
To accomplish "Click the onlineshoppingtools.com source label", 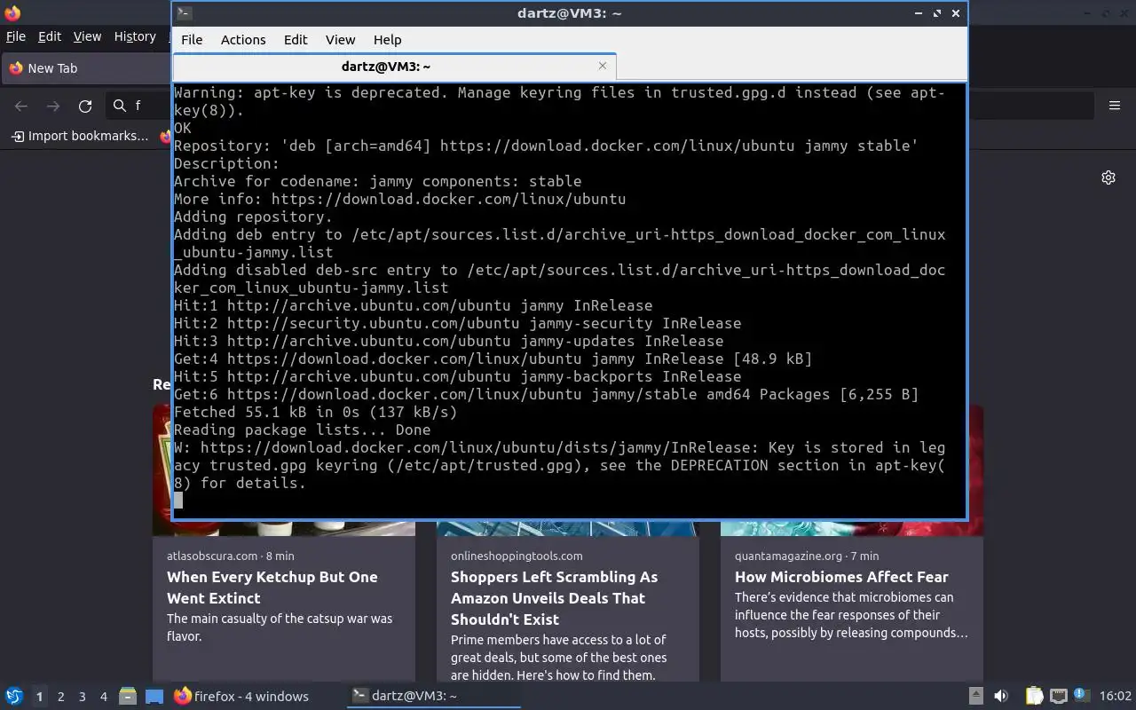I will [x=517, y=556].
